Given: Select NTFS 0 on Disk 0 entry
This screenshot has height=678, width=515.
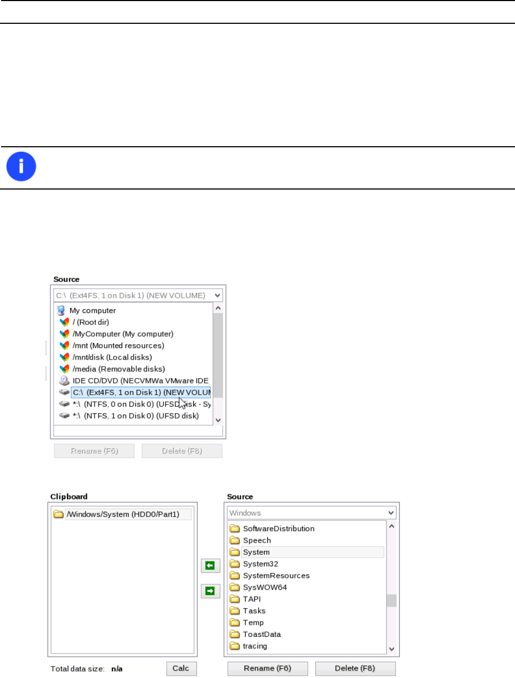Looking at the screenshot, I should click(141, 404).
